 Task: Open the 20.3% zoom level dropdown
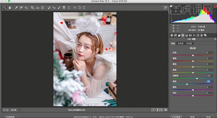pos(20,110)
